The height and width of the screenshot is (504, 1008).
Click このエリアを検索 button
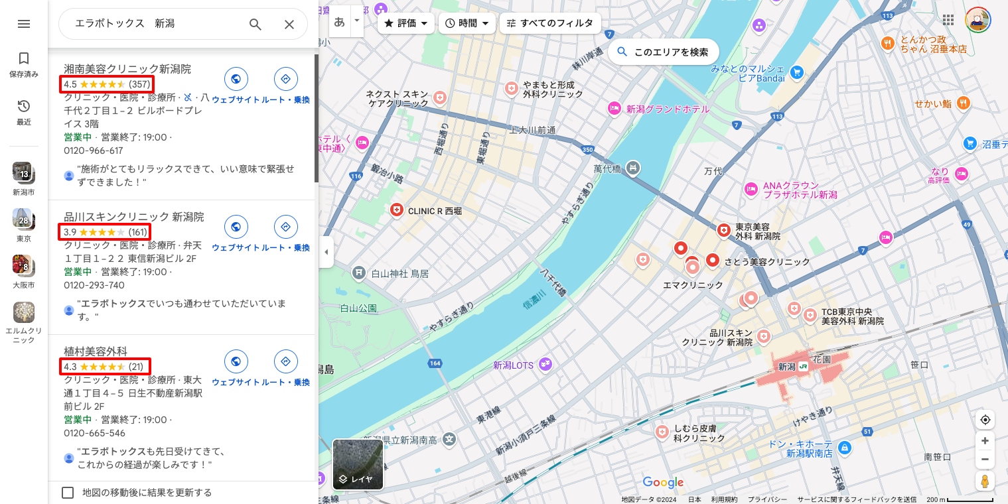[x=664, y=52]
